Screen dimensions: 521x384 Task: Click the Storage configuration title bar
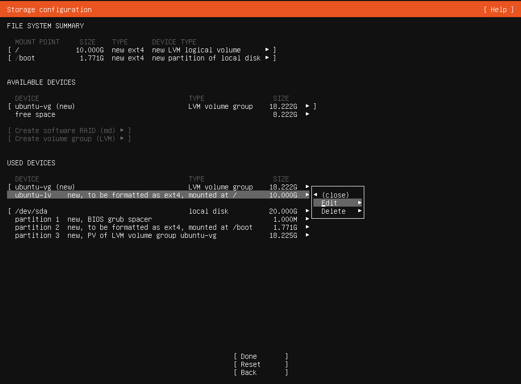(x=48, y=9)
